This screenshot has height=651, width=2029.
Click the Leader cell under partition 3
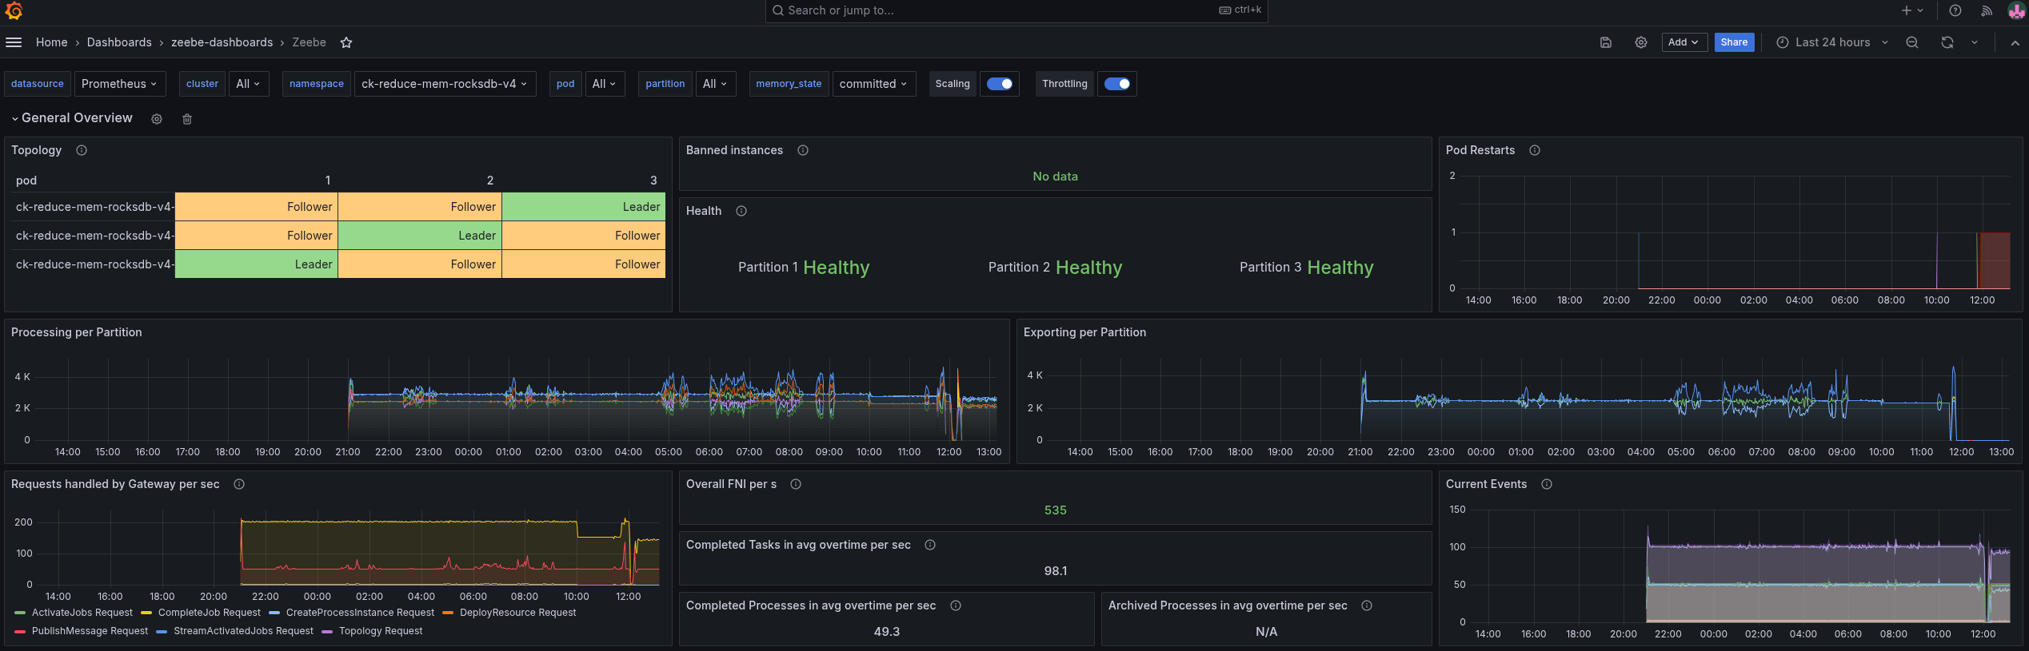point(583,207)
